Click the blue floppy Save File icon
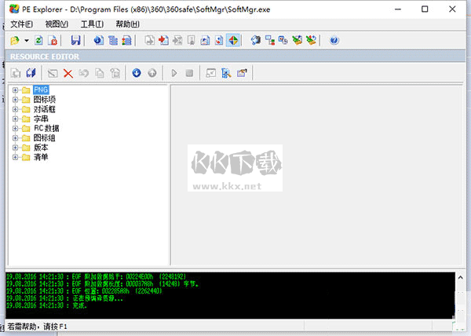The image size is (471, 336). [x=75, y=40]
